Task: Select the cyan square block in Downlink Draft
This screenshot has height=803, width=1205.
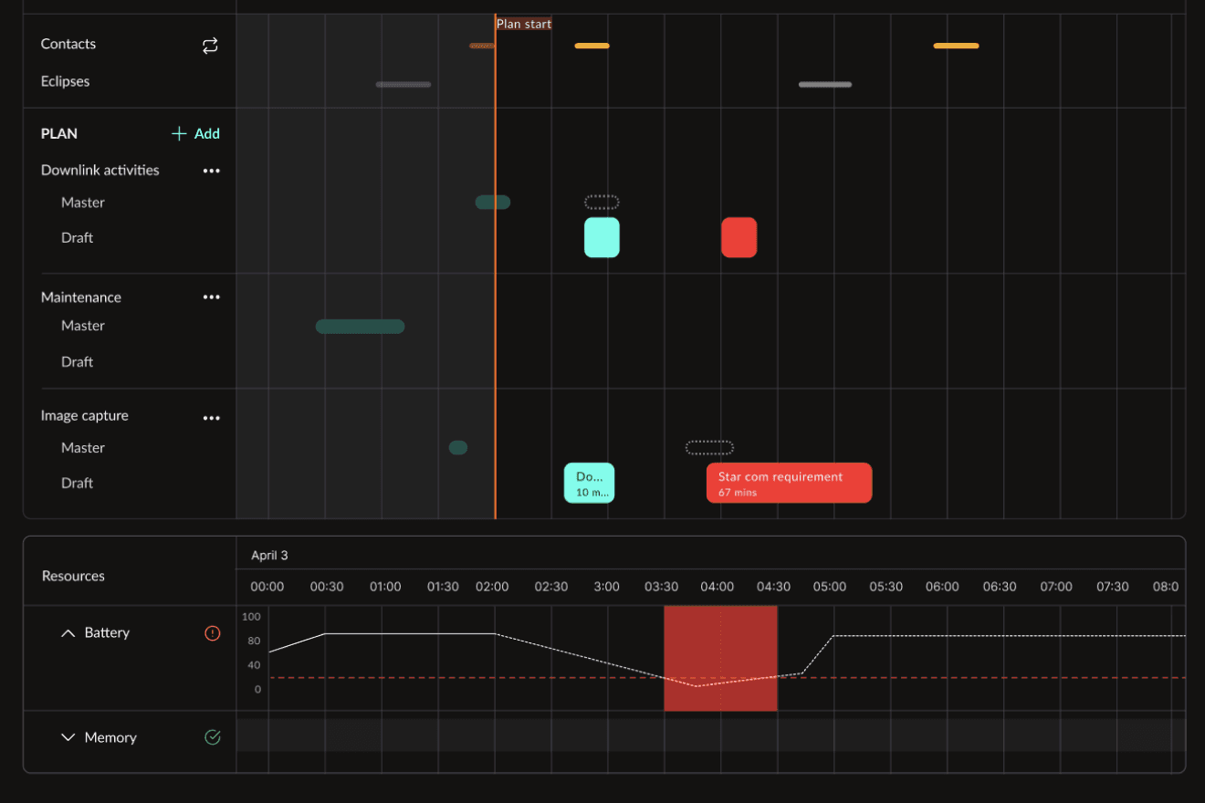Action: pos(602,237)
